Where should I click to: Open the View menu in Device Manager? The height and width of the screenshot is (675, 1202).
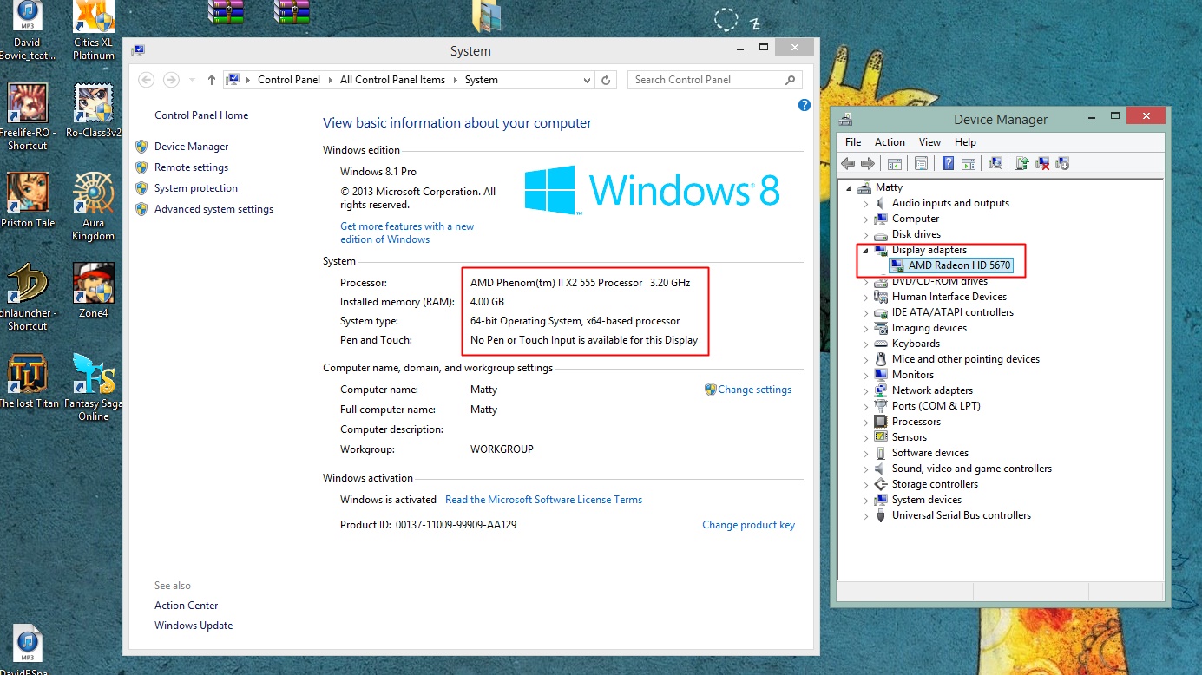929,142
